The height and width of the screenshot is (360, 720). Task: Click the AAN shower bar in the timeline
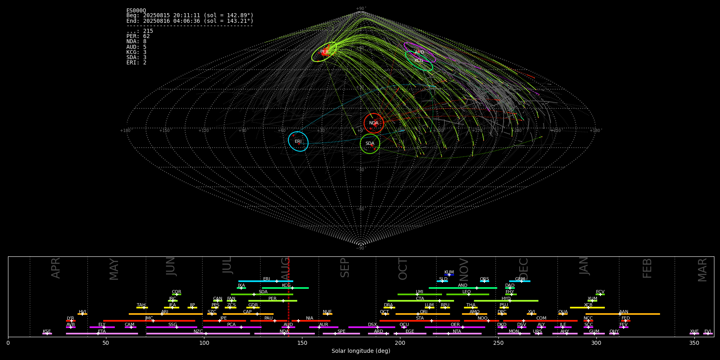(623, 314)
